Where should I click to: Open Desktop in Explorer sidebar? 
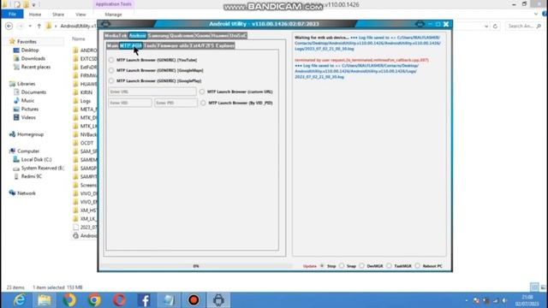(x=30, y=50)
